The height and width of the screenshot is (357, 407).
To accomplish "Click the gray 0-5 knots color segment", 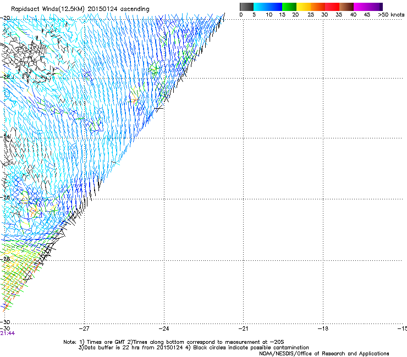I will click(x=246, y=7).
